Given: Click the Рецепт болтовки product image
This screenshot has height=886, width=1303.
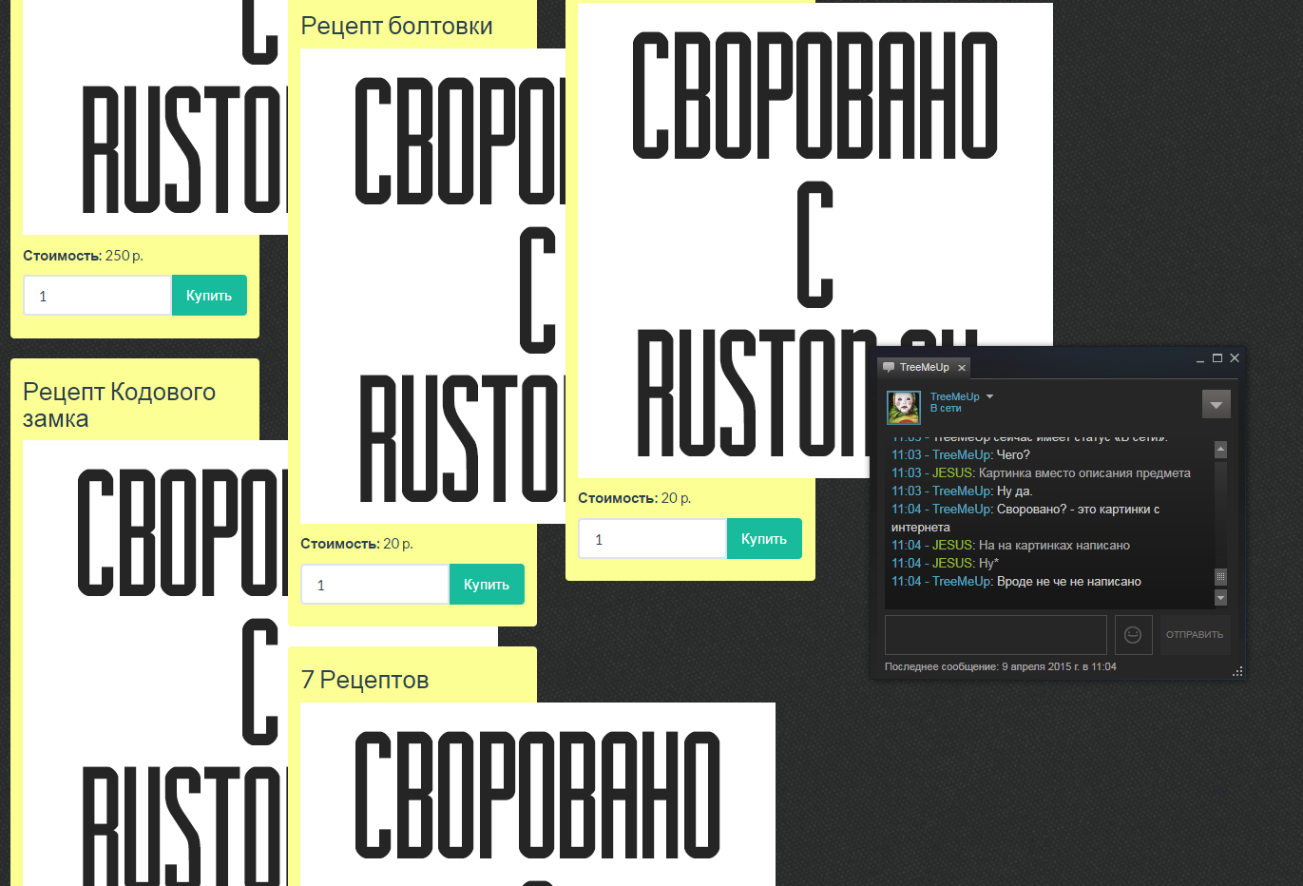Looking at the screenshot, I should point(432,286).
